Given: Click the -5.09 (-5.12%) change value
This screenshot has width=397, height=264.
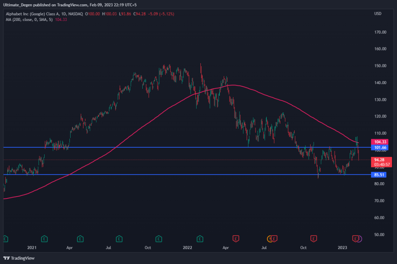Looking at the screenshot, I should 161,14.
